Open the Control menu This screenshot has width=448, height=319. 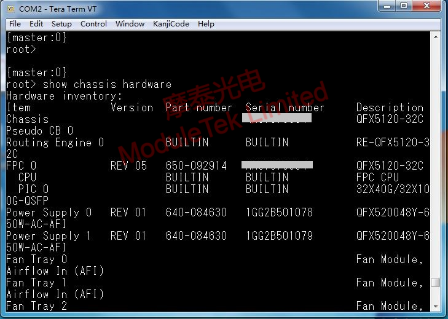pos(93,24)
